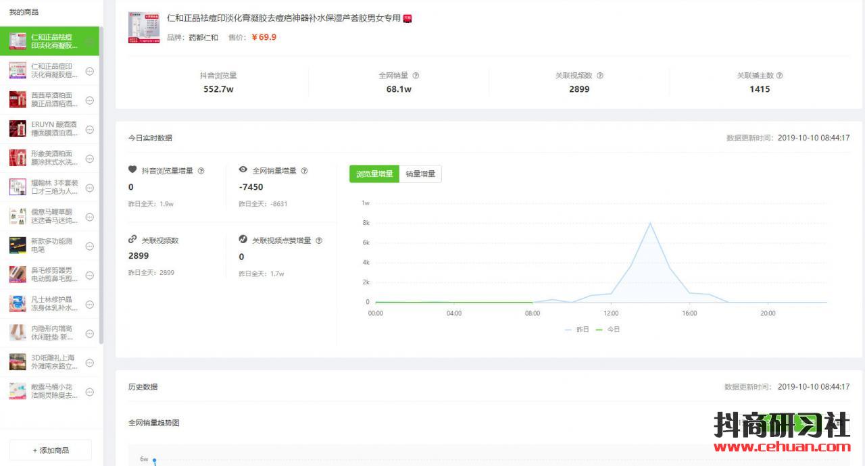Click the Tmall badge icon after product title
The image size is (865, 466).
(407, 19)
